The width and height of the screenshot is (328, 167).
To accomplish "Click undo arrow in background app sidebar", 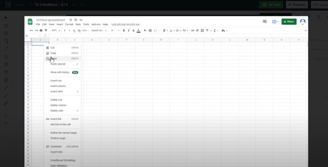I will (x=6, y=115).
